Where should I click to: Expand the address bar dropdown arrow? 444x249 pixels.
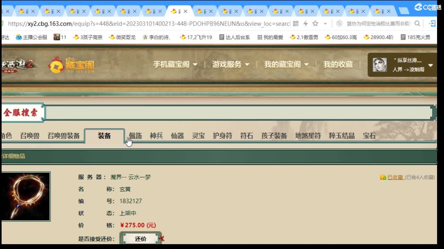click(325, 24)
